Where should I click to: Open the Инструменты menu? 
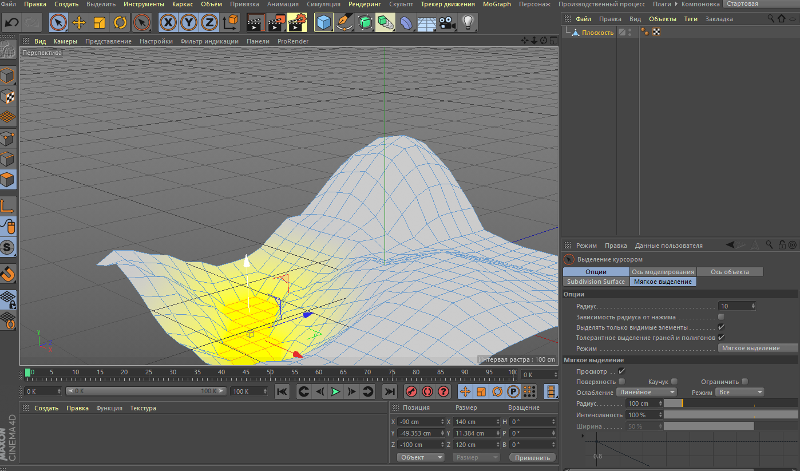144,4
